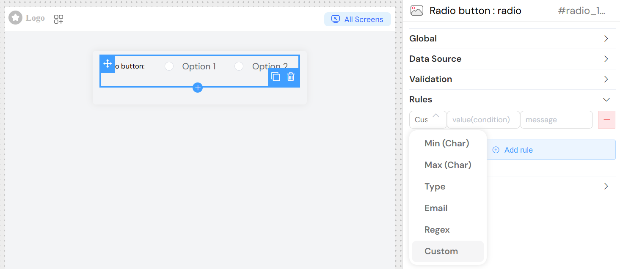
Task: Open All Screens button
Action: (358, 19)
